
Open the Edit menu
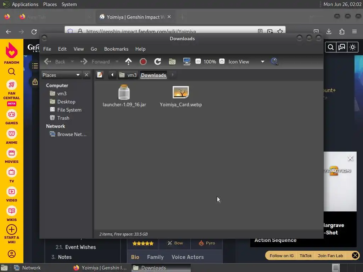pos(62,49)
